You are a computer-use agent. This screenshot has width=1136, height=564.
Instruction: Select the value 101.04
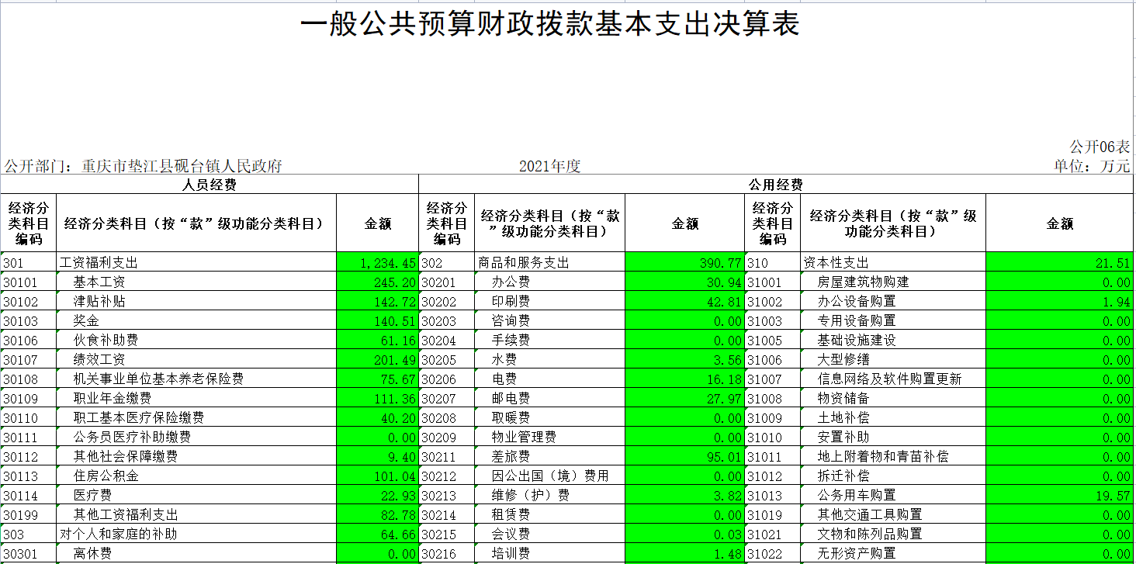(x=378, y=476)
